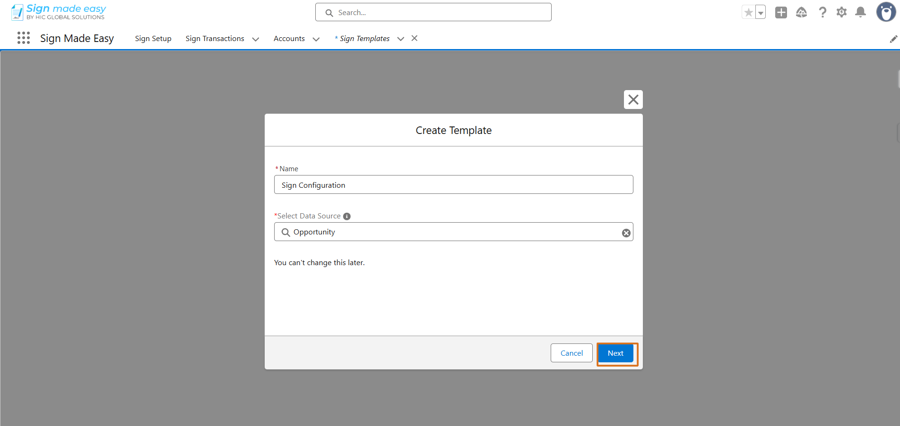Click the Next button
Screen dimensions: 900x426
pyautogui.click(x=615, y=353)
